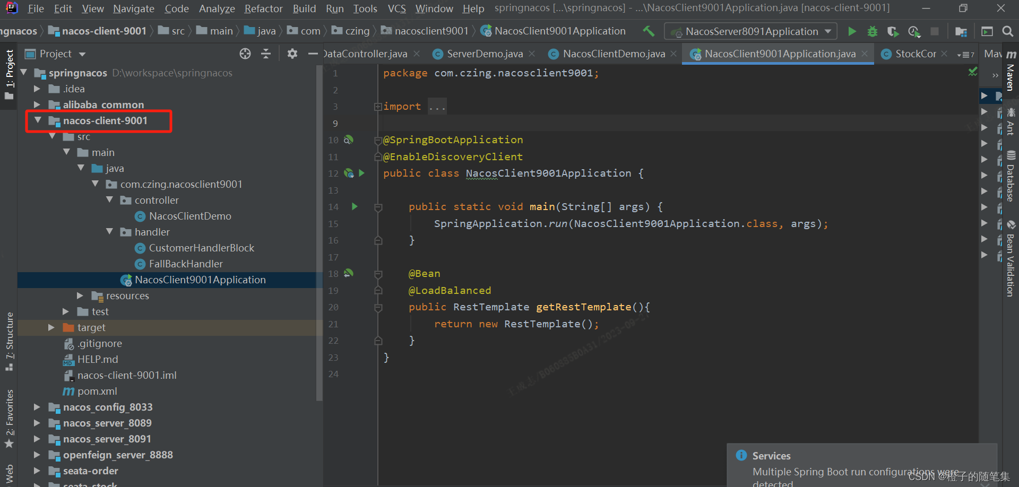The image size is (1019, 487).
Task: Expand the openfeign_server_8888 module
Action: click(37, 455)
